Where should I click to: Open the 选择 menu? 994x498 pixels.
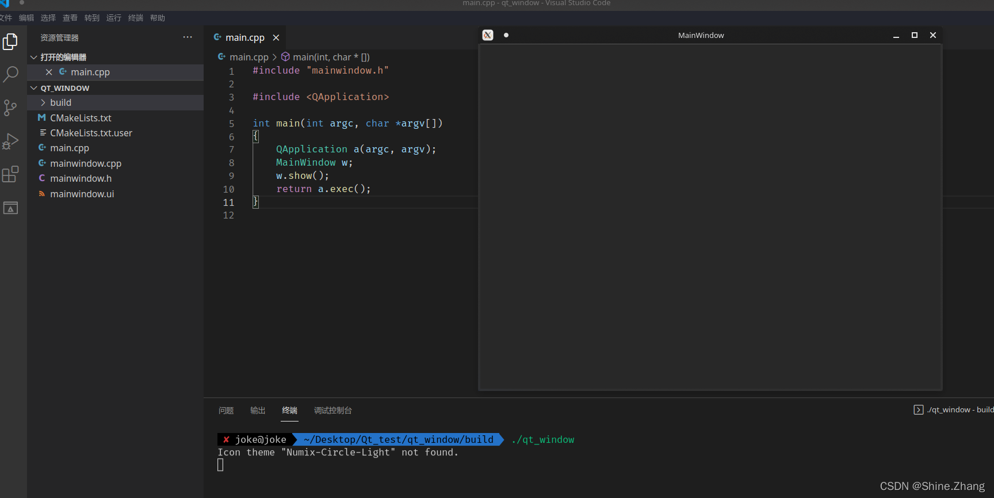(48, 18)
